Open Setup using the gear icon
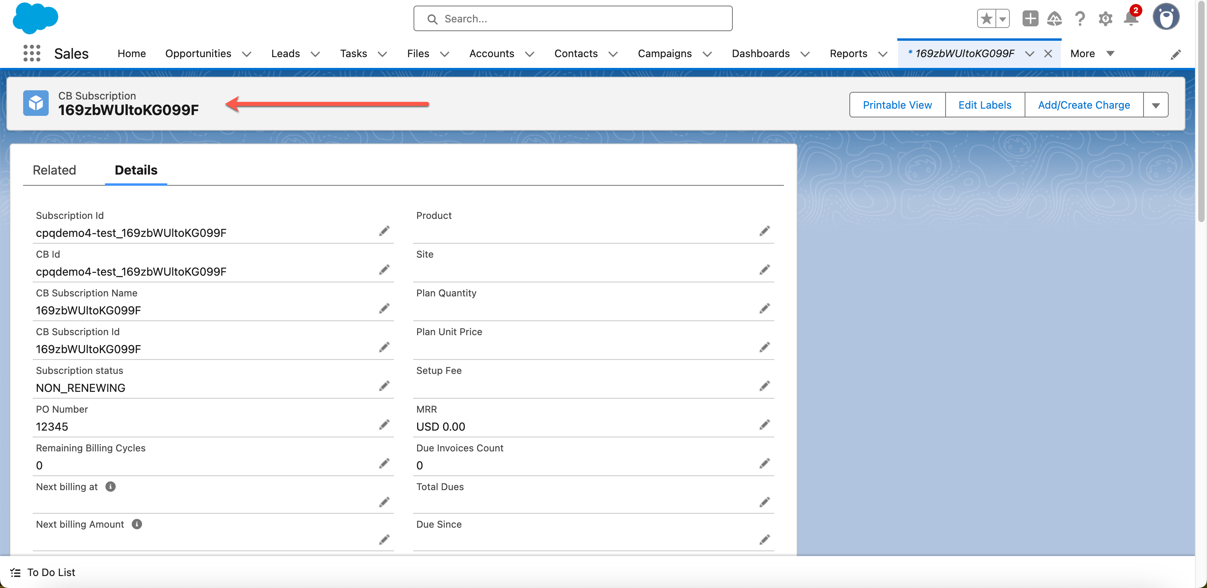 tap(1105, 19)
